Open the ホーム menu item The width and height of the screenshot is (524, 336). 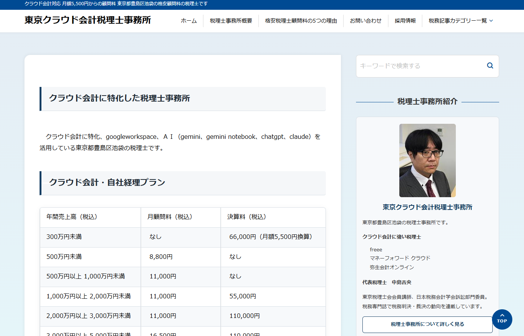[x=189, y=21]
